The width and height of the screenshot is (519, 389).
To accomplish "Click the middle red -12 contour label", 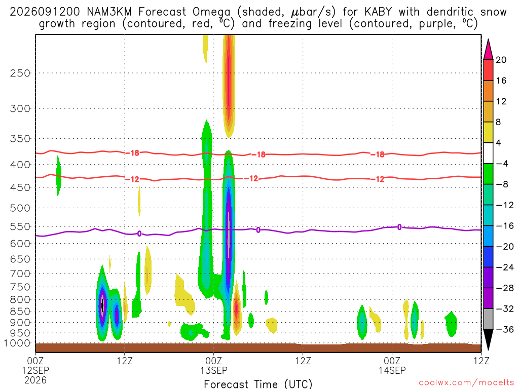I will click(253, 179).
